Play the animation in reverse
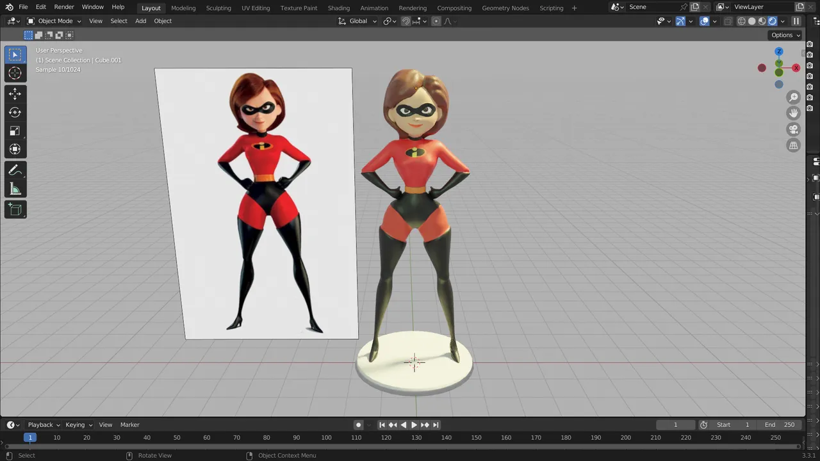The width and height of the screenshot is (820, 461). click(x=404, y=425)
